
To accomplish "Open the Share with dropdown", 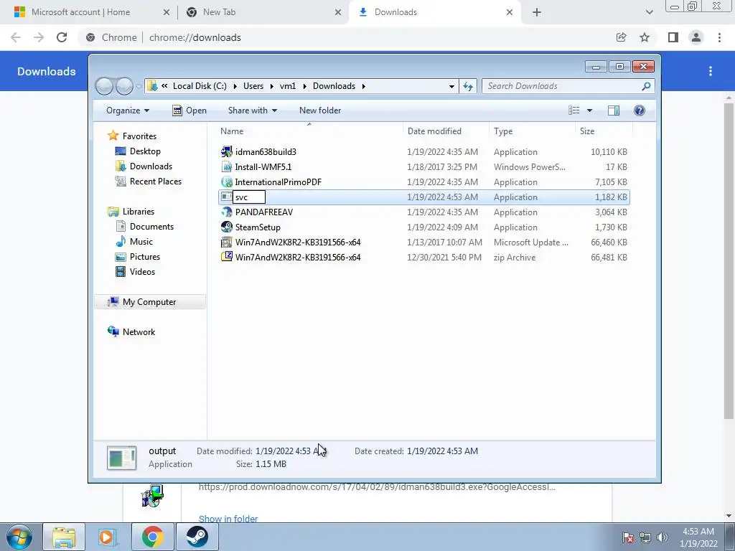I will pos(252,110).
